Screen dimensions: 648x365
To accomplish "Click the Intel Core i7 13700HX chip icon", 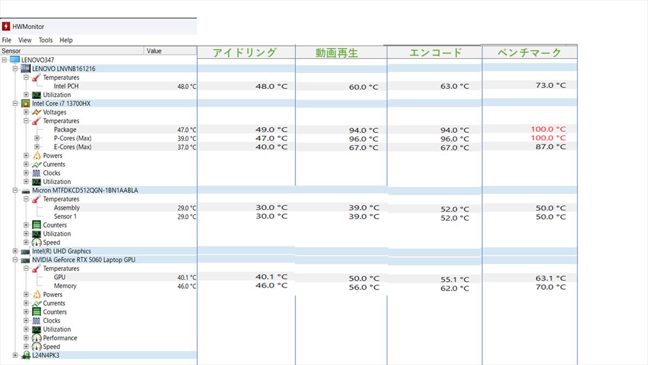I will click(x=25, y=103).
